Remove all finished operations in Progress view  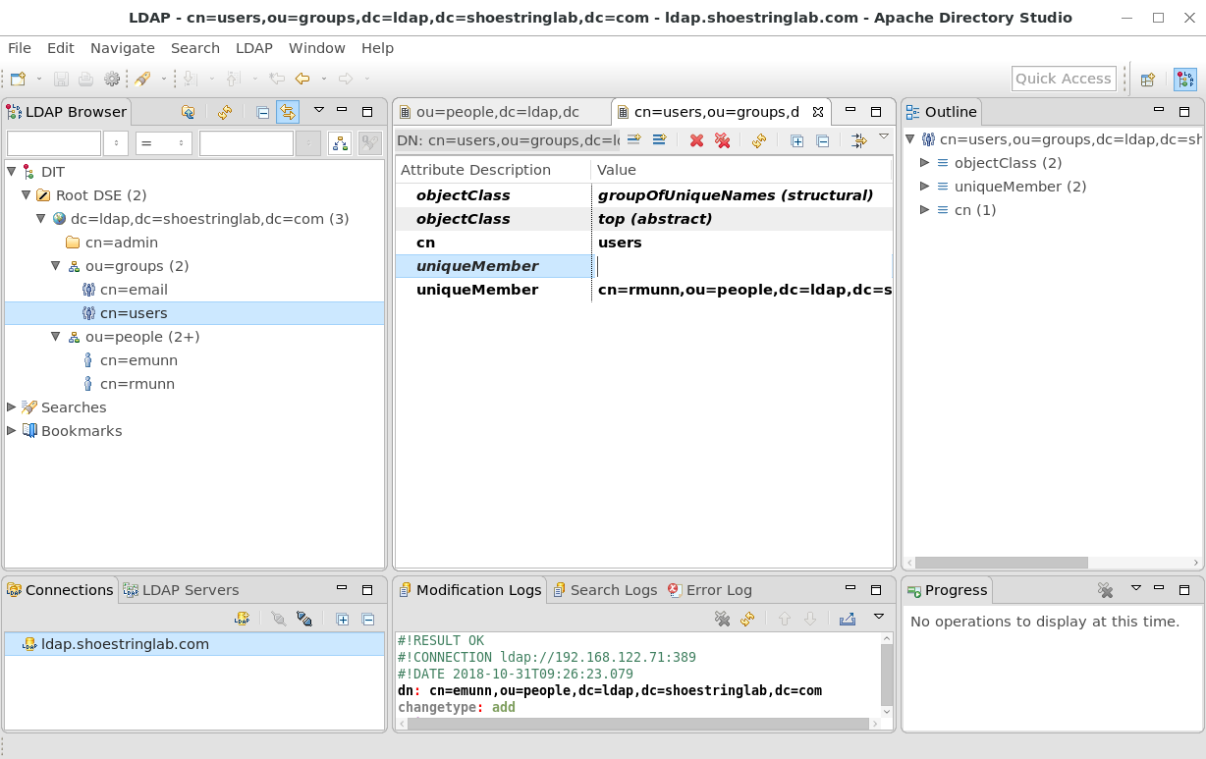[x=1106, y=590]
